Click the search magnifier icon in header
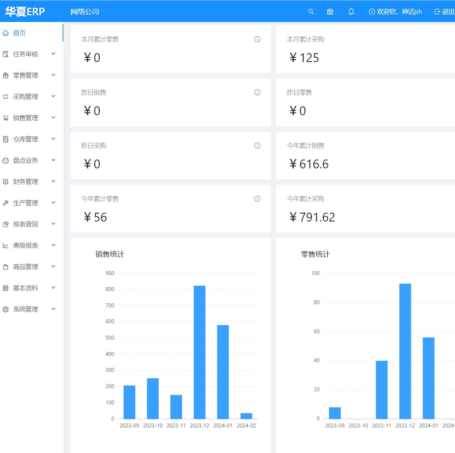Image resolution: width=455 pixels, height=453 pixels. click(311, 12)
